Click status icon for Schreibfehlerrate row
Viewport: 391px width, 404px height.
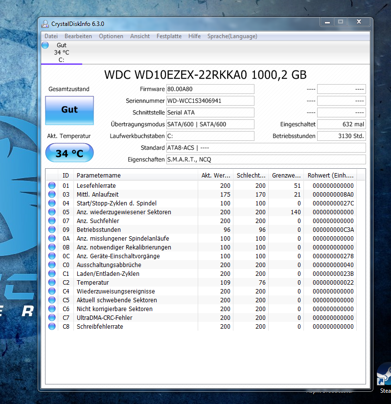pyautogui.click(x=52, y=326)
